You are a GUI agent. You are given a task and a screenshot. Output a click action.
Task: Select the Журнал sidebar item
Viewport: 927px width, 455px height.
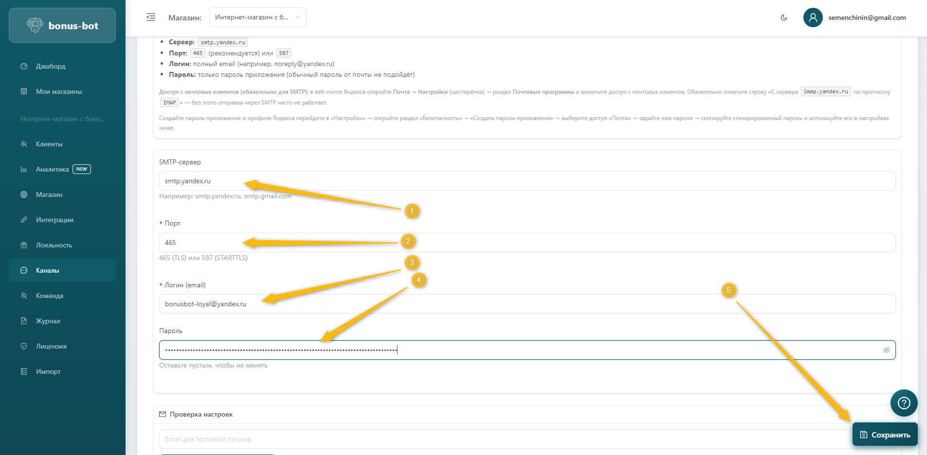coord(48,321)
